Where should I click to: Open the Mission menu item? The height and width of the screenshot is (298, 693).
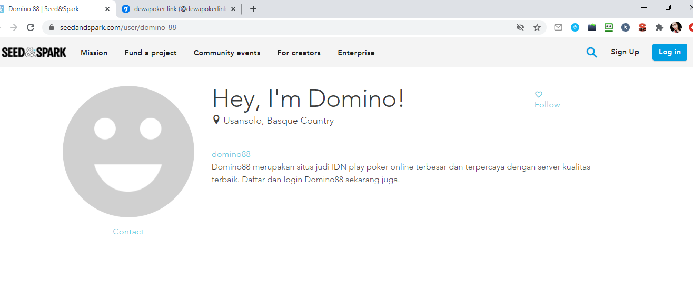click(94, 53)
